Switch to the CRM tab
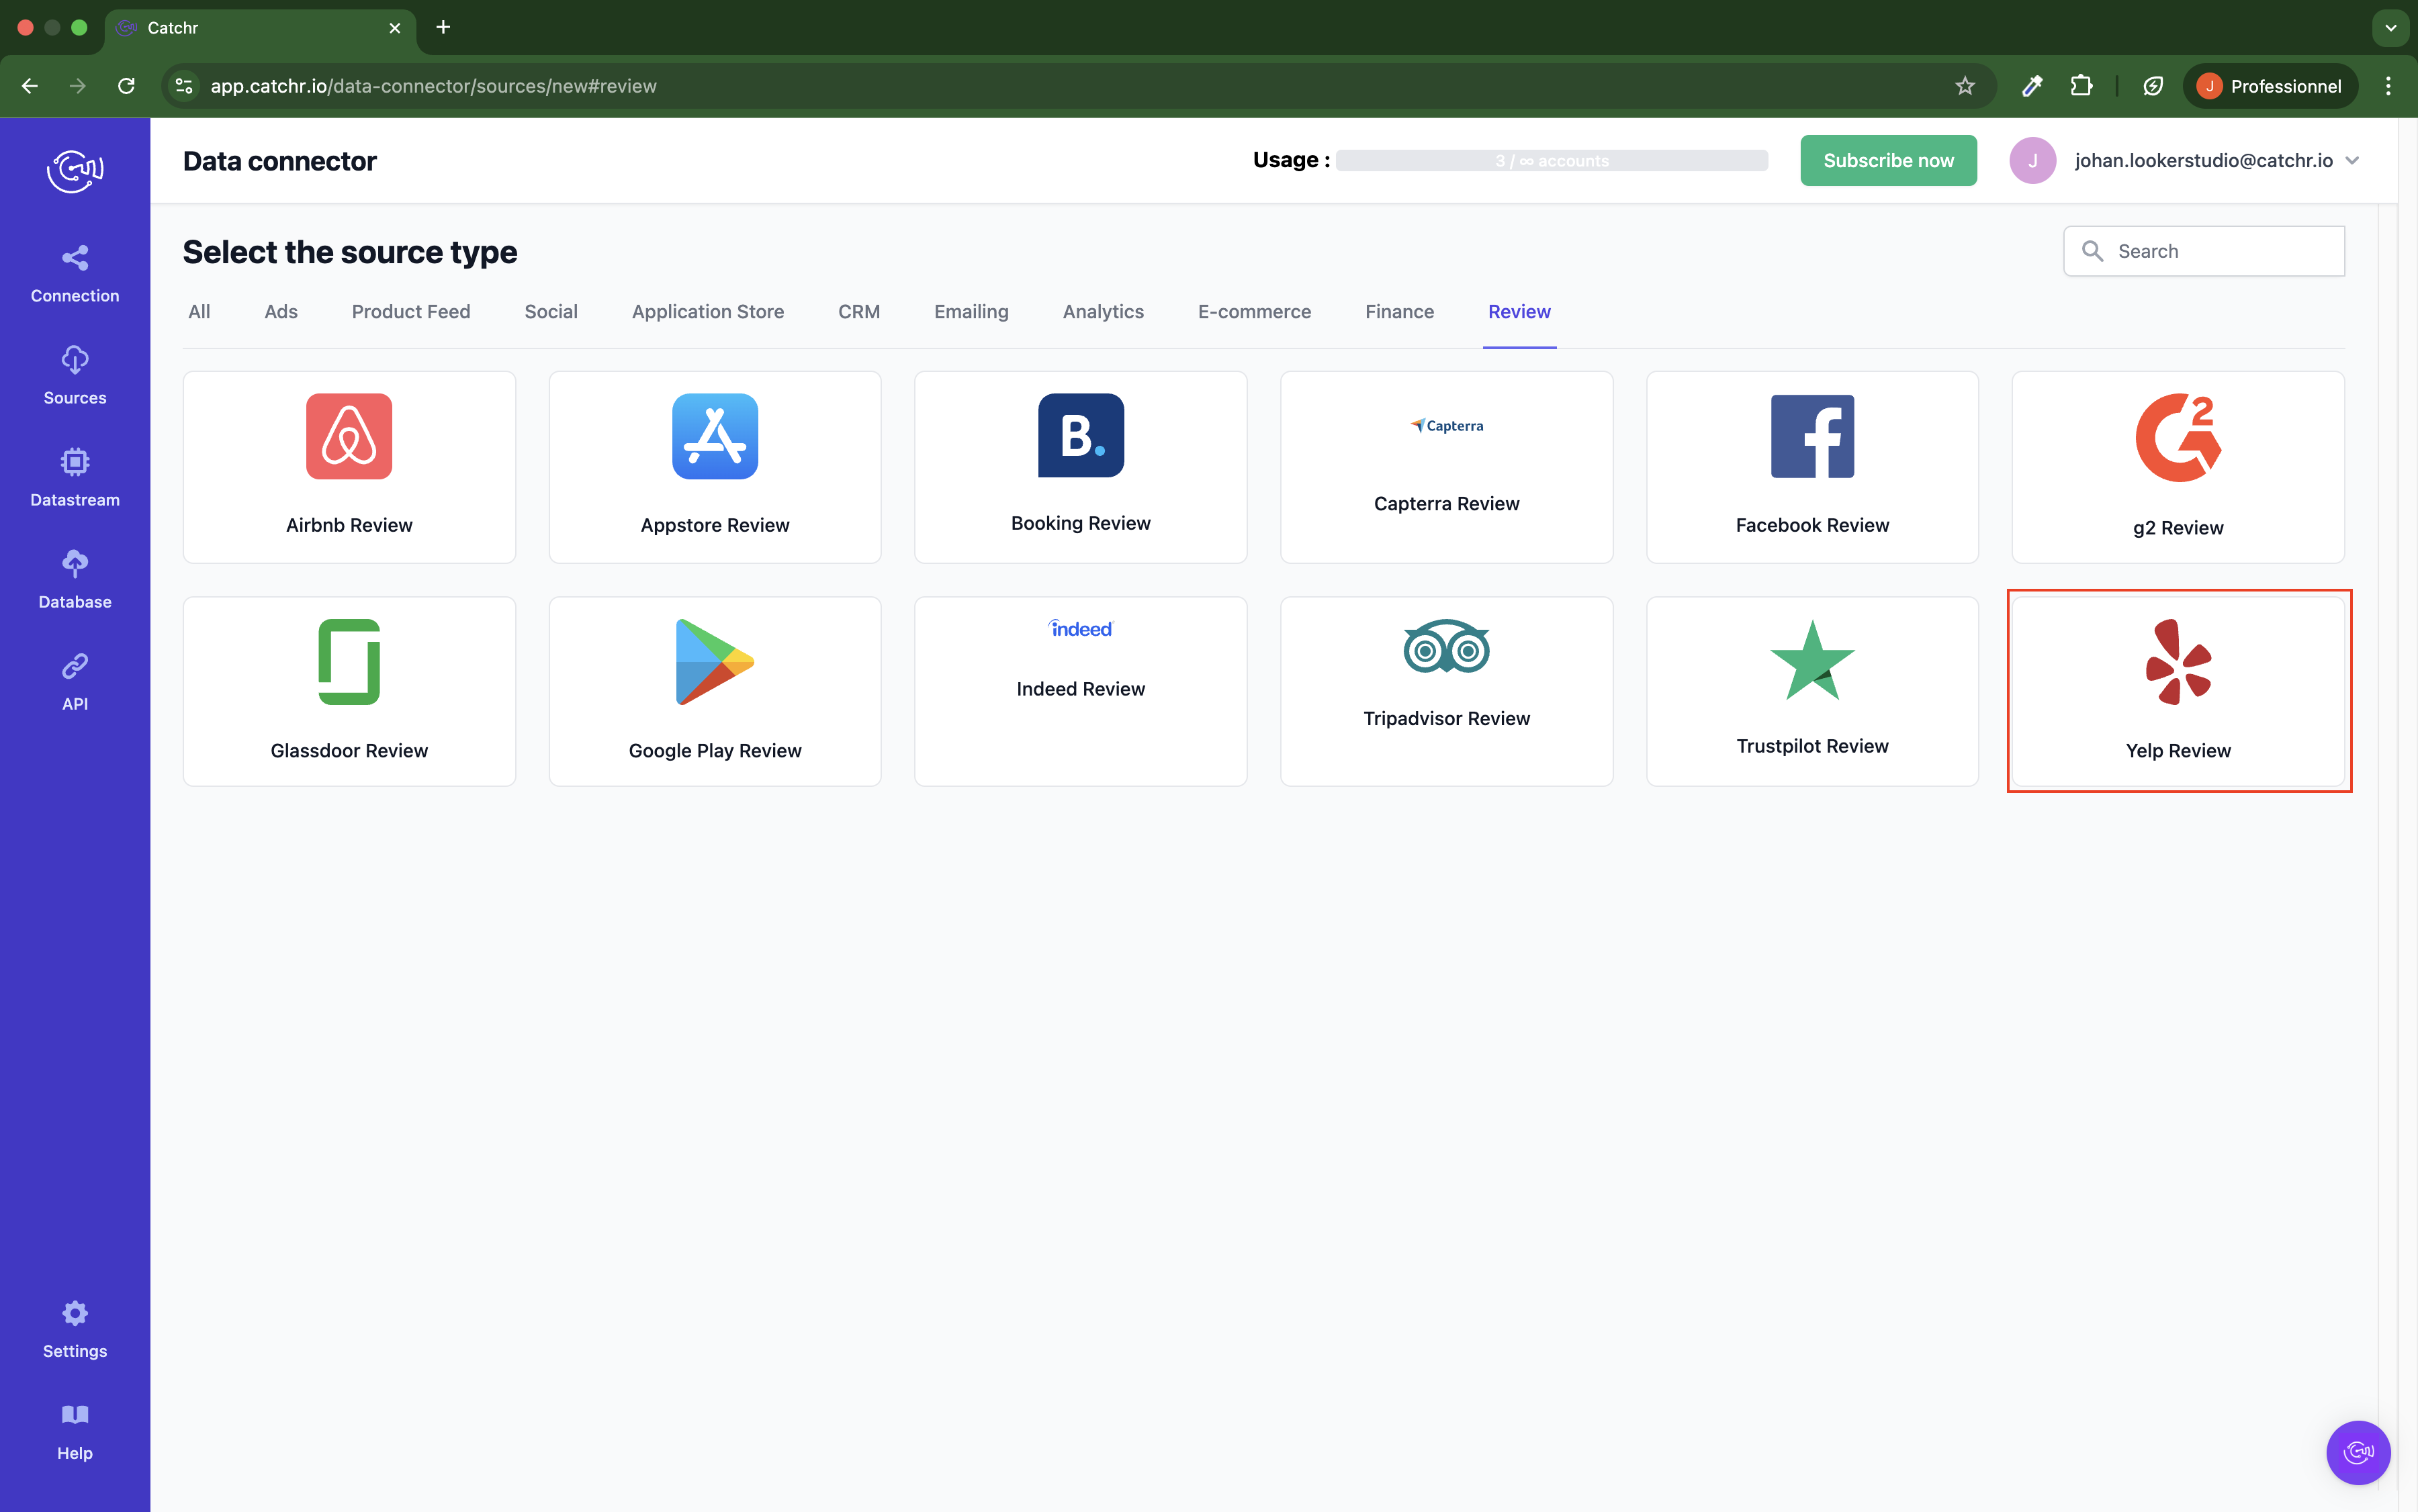Image resolution: width=2418 pixels, height=1512 pixels. (859, 311)
